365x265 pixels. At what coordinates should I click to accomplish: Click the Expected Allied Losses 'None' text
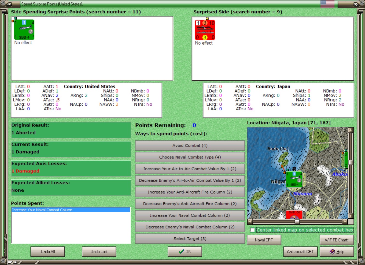click(x=18, y=190)
